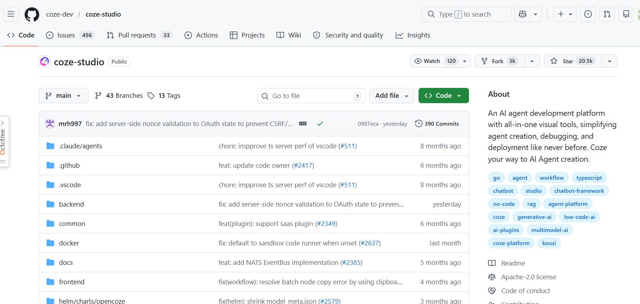The width and height of the screenshot is (640, 304).
Task: View the green check status of latest commit
Action: (x=320, y=124)
